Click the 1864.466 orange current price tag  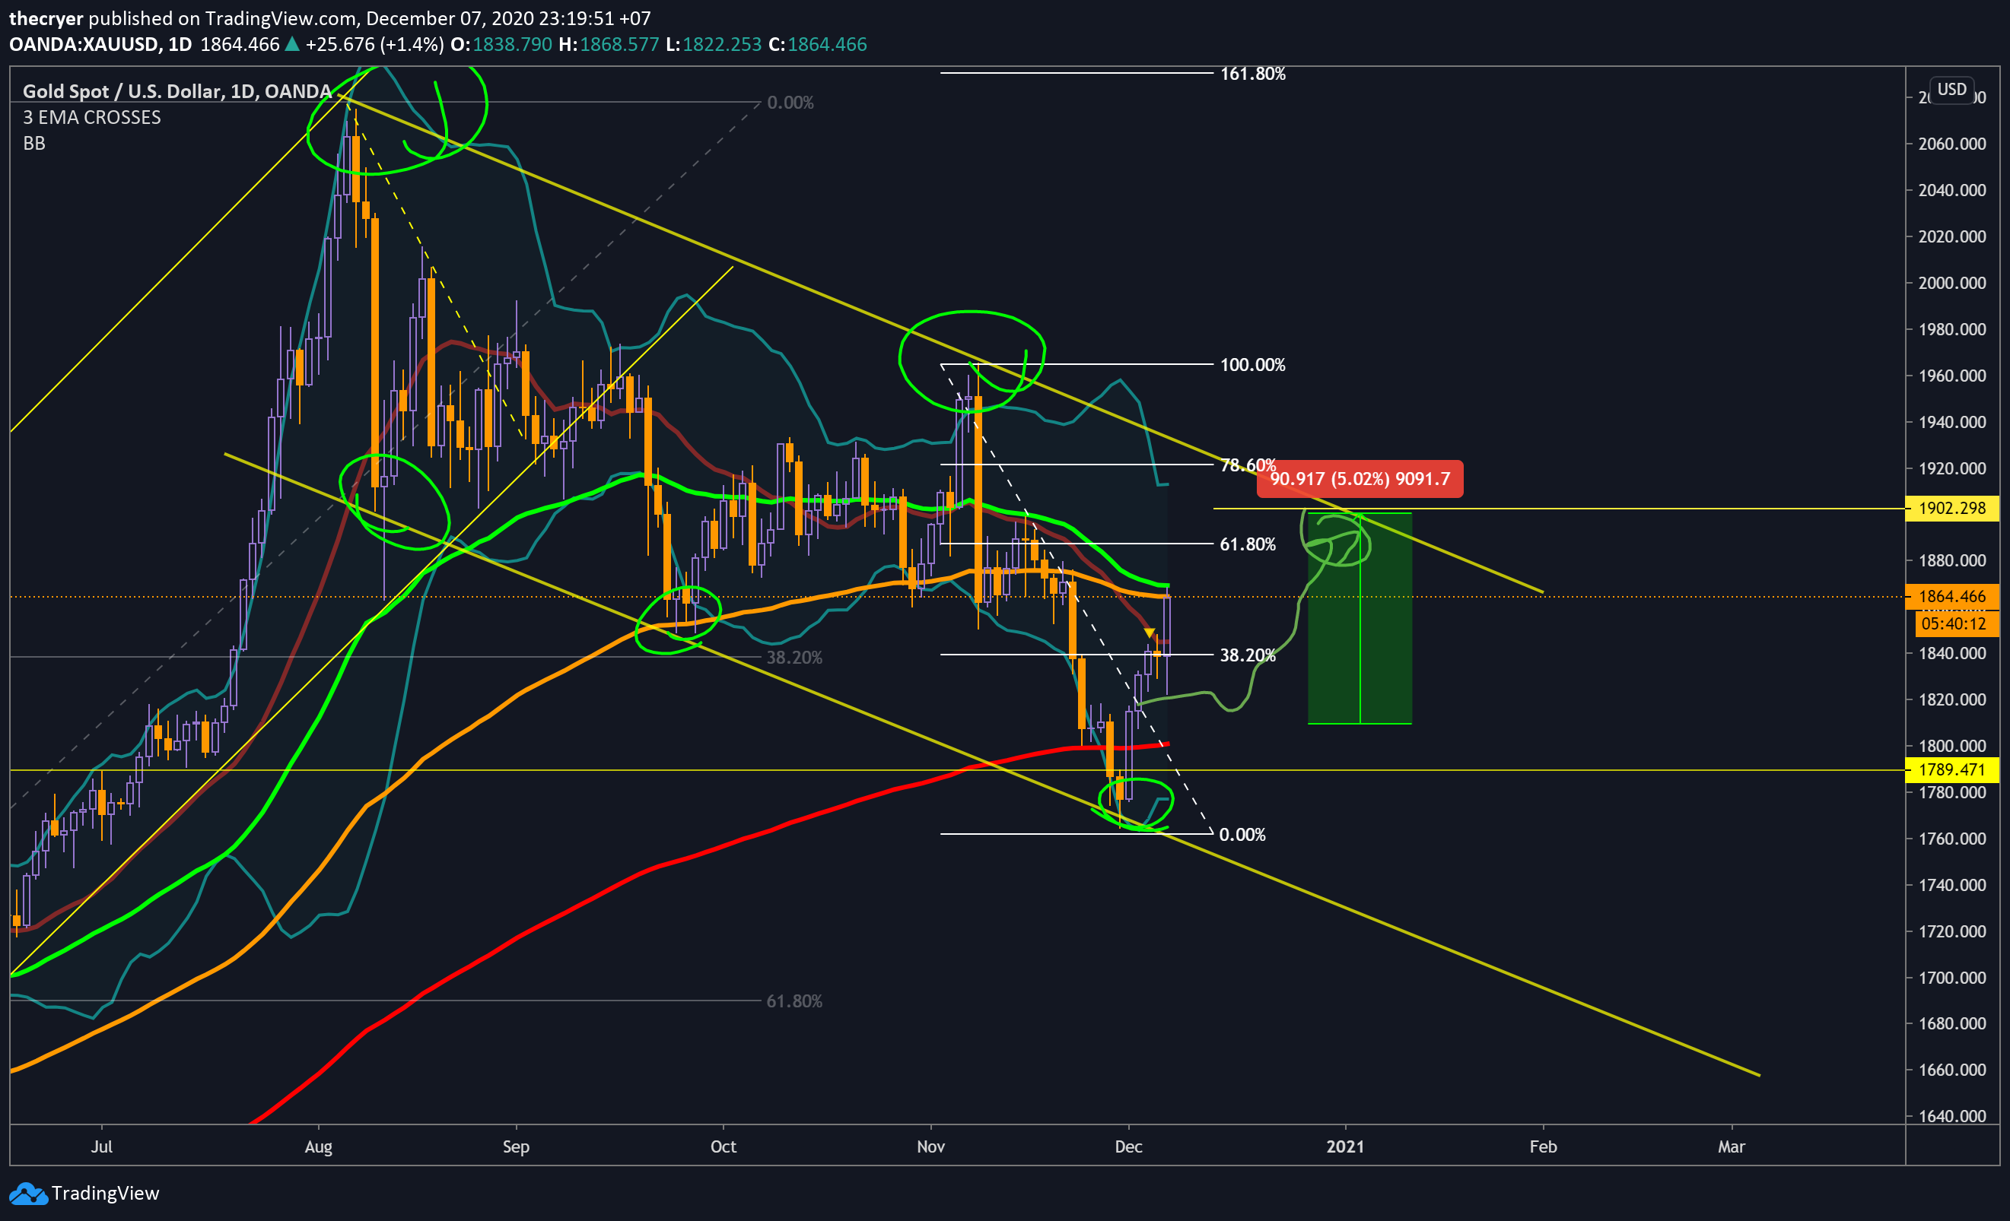pyautogui.click(x=1951, y=597)
